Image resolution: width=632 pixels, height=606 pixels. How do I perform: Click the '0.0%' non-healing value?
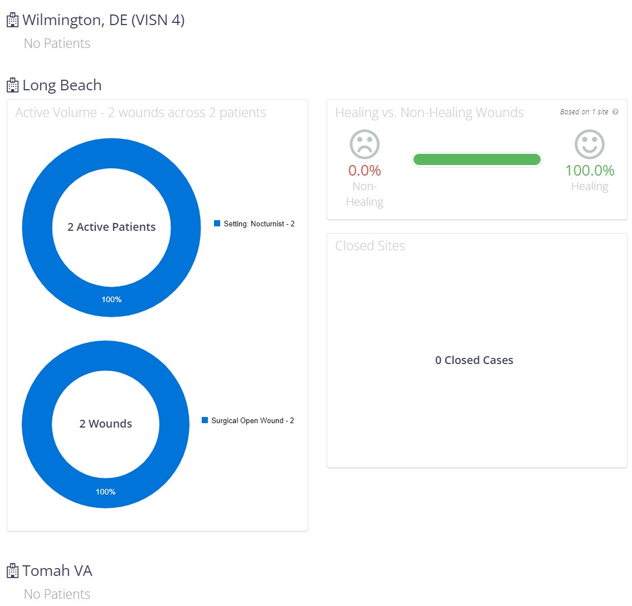point(364,171)
